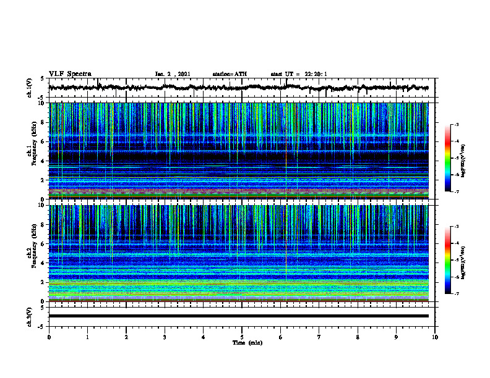
Task: Select the ch.2 "Frequency (kHz)" axis label
Action: 35,246
